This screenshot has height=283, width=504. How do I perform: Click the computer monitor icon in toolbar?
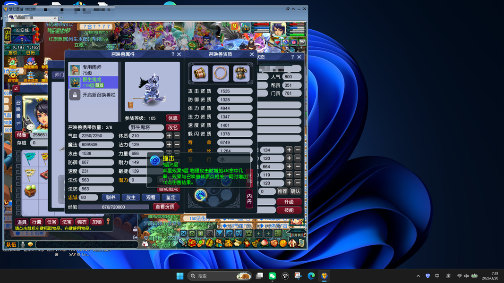pyautogui.click(x=301, y=243)
